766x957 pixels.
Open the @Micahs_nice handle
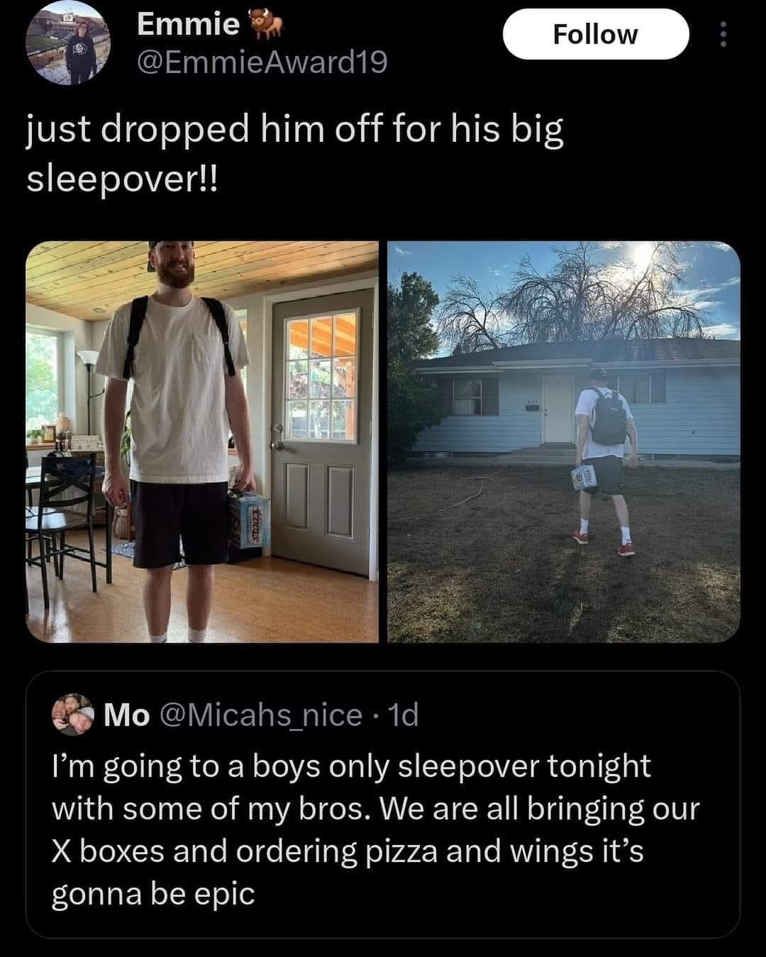260,715
